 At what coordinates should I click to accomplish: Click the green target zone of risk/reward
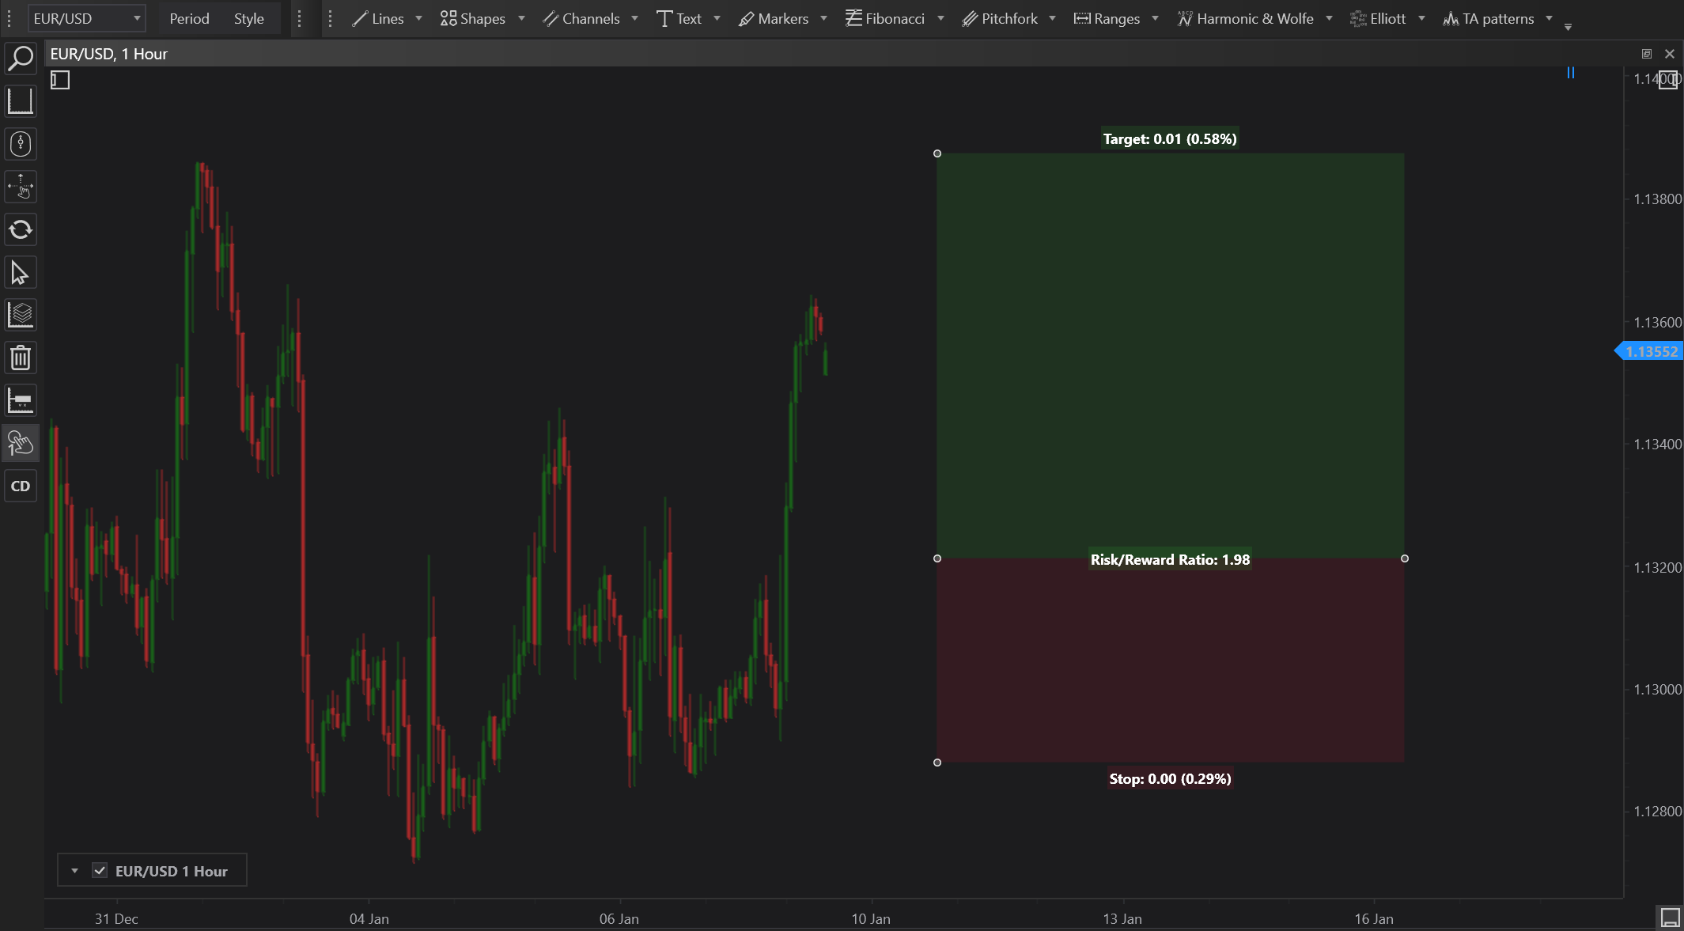(1170, 356)
